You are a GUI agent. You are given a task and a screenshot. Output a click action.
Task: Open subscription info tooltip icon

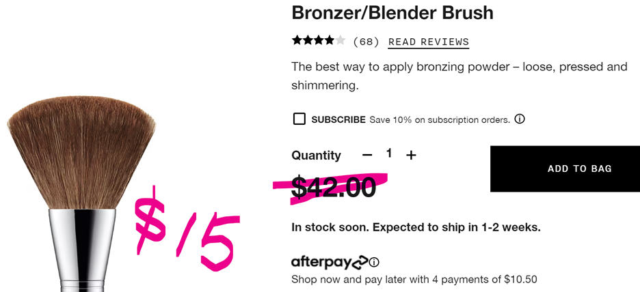(x=520, y=119)
